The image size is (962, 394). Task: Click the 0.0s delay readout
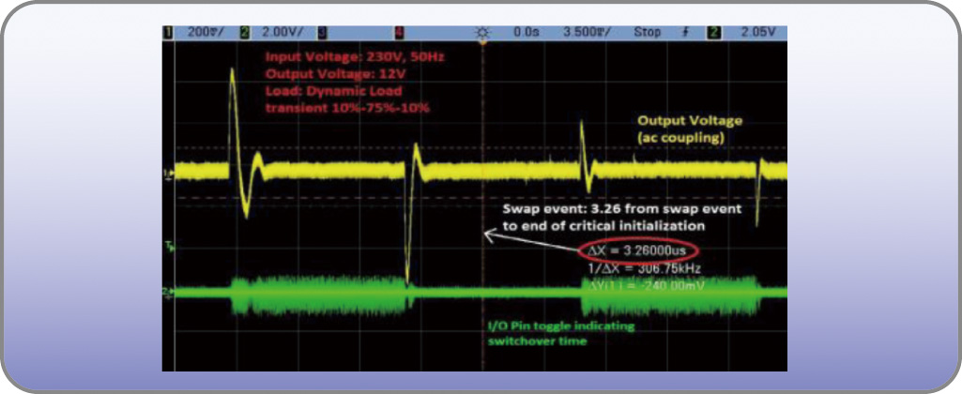tap(525, 32)
